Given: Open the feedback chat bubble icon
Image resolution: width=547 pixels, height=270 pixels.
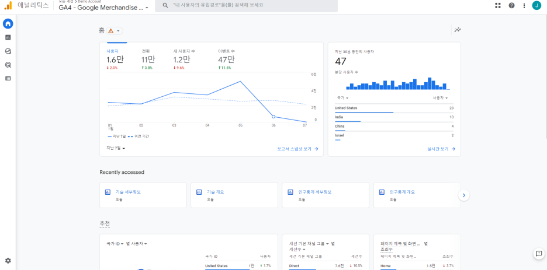Looking at the screenshot, I should pyautogui.click(x=539, y=253).
